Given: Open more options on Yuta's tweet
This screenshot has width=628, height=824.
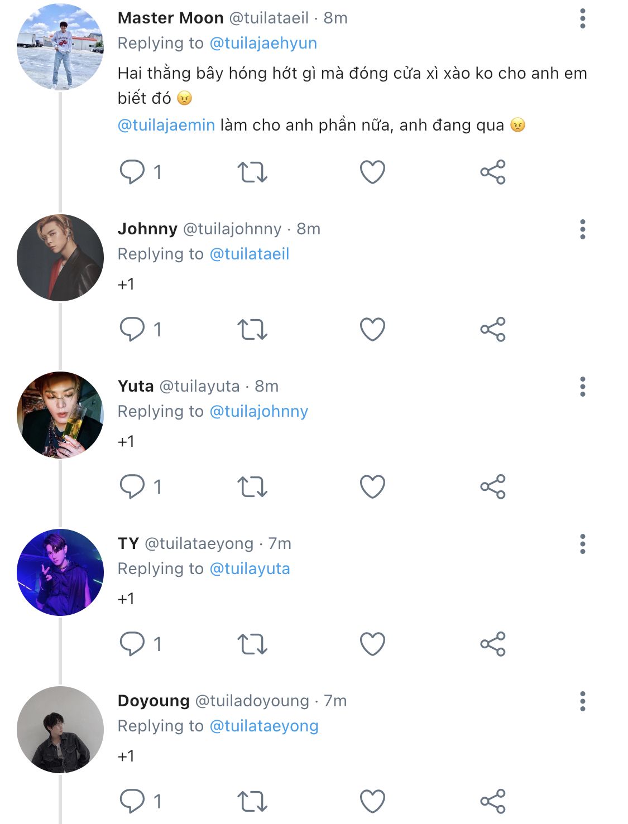Looking at the screenshot, I should coord(582,387).
